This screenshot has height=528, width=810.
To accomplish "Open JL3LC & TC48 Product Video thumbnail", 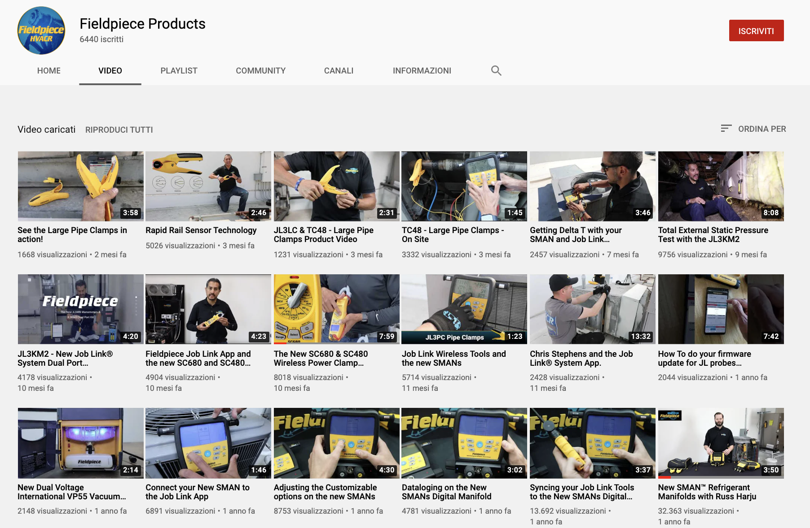I will 337,186.
